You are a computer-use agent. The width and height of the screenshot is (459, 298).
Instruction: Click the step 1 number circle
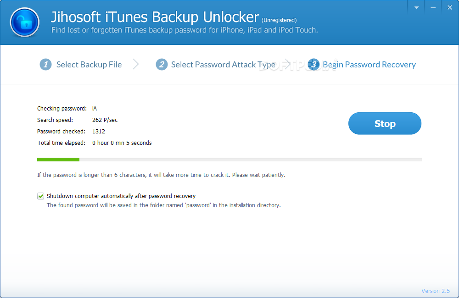coord(45,65)
